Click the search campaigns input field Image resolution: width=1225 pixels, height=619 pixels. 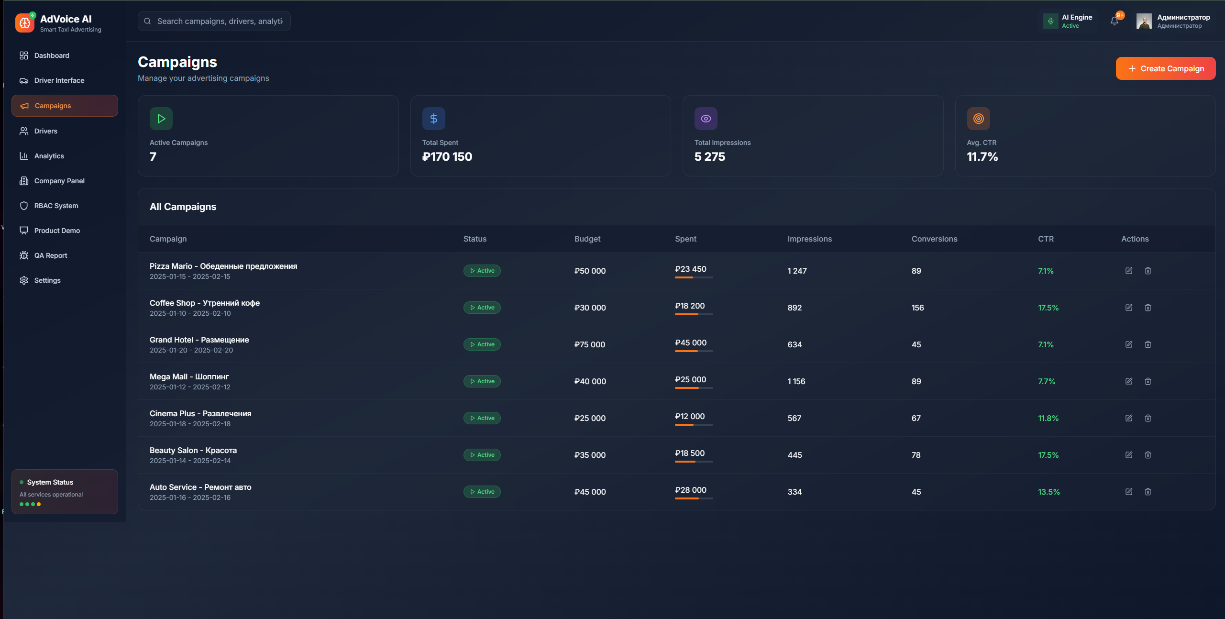point(220,21)
